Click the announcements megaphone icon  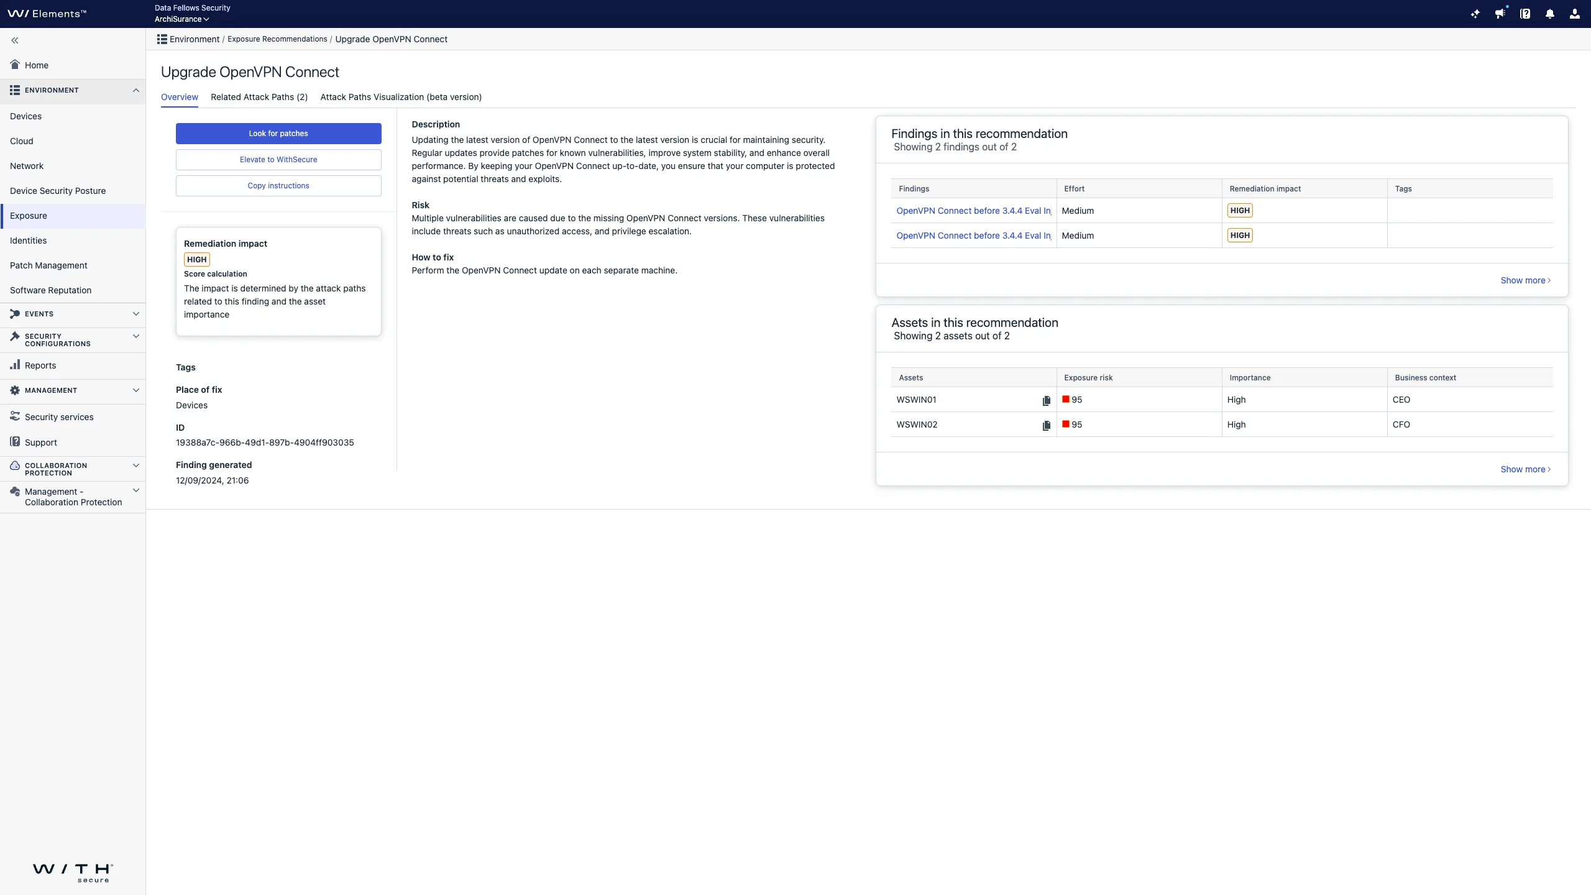coord(1500,14)
